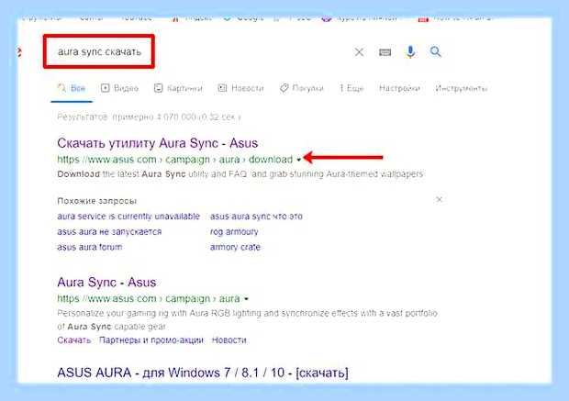Open the 'Новости' sitelink under Aura Sync

tap(229, 340)
